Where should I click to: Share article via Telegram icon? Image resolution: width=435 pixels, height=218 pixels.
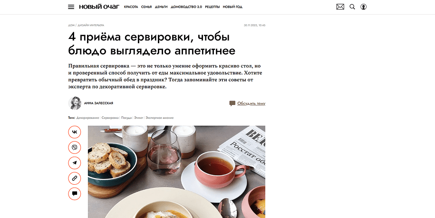(x=74, y=163)
